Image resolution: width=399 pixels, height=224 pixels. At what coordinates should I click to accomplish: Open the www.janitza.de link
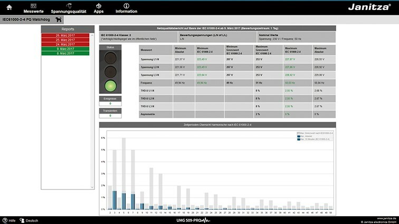coord(384,218)
